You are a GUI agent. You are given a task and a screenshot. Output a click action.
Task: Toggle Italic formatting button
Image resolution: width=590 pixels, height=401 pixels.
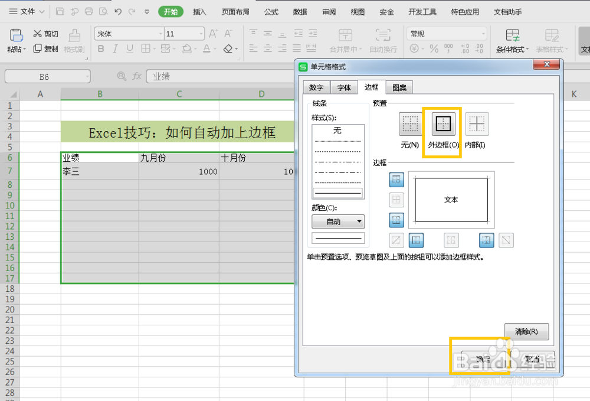[115, 48]
